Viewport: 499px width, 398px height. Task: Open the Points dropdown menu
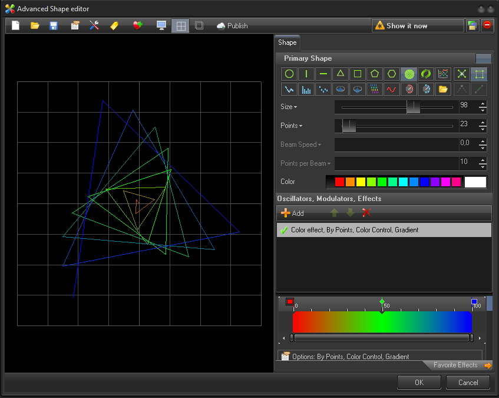coord(291,126)
